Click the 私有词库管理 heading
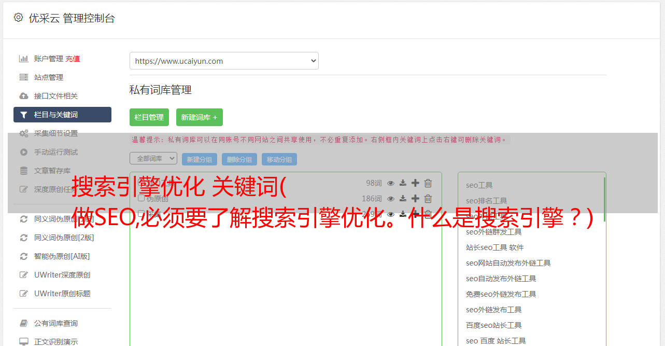This screenshot has width=665, height=346. click(161, 90)
